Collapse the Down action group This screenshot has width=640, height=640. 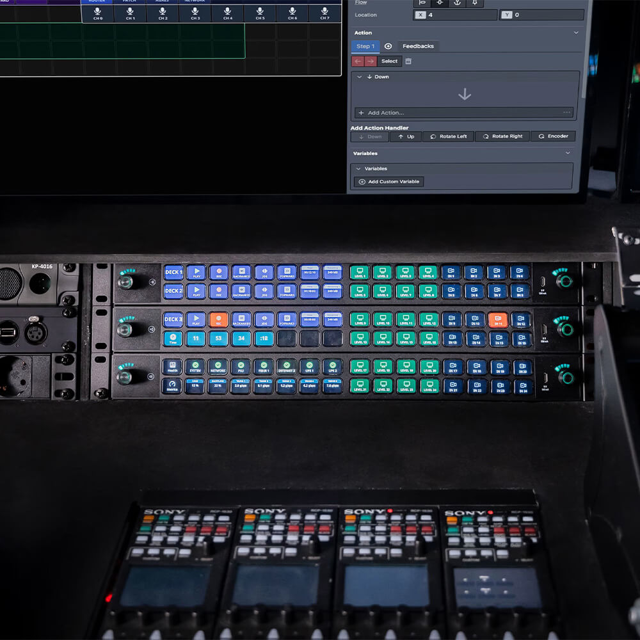click(360, 77)
